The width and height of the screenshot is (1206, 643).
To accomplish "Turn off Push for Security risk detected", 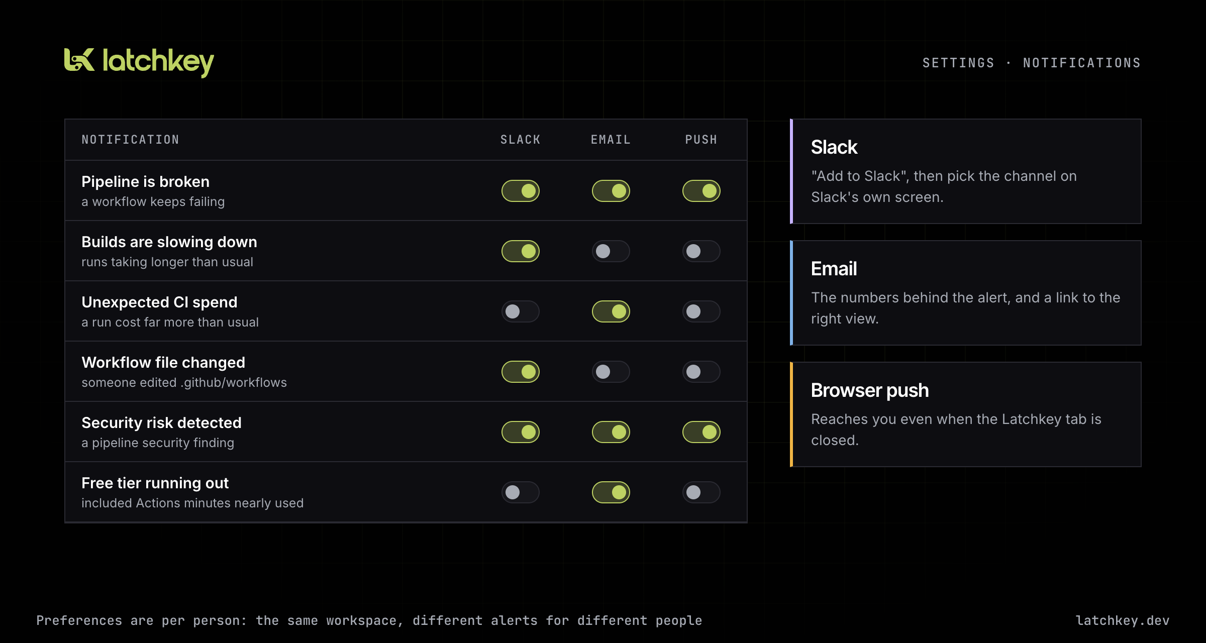I will pyautogui.click(x=701, y=432).
